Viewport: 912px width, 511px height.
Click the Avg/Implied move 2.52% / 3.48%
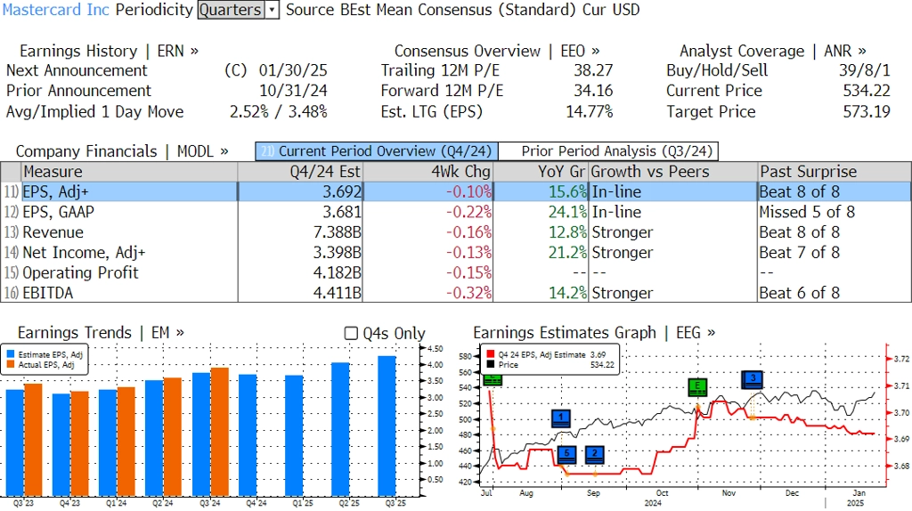coord(279,111)
